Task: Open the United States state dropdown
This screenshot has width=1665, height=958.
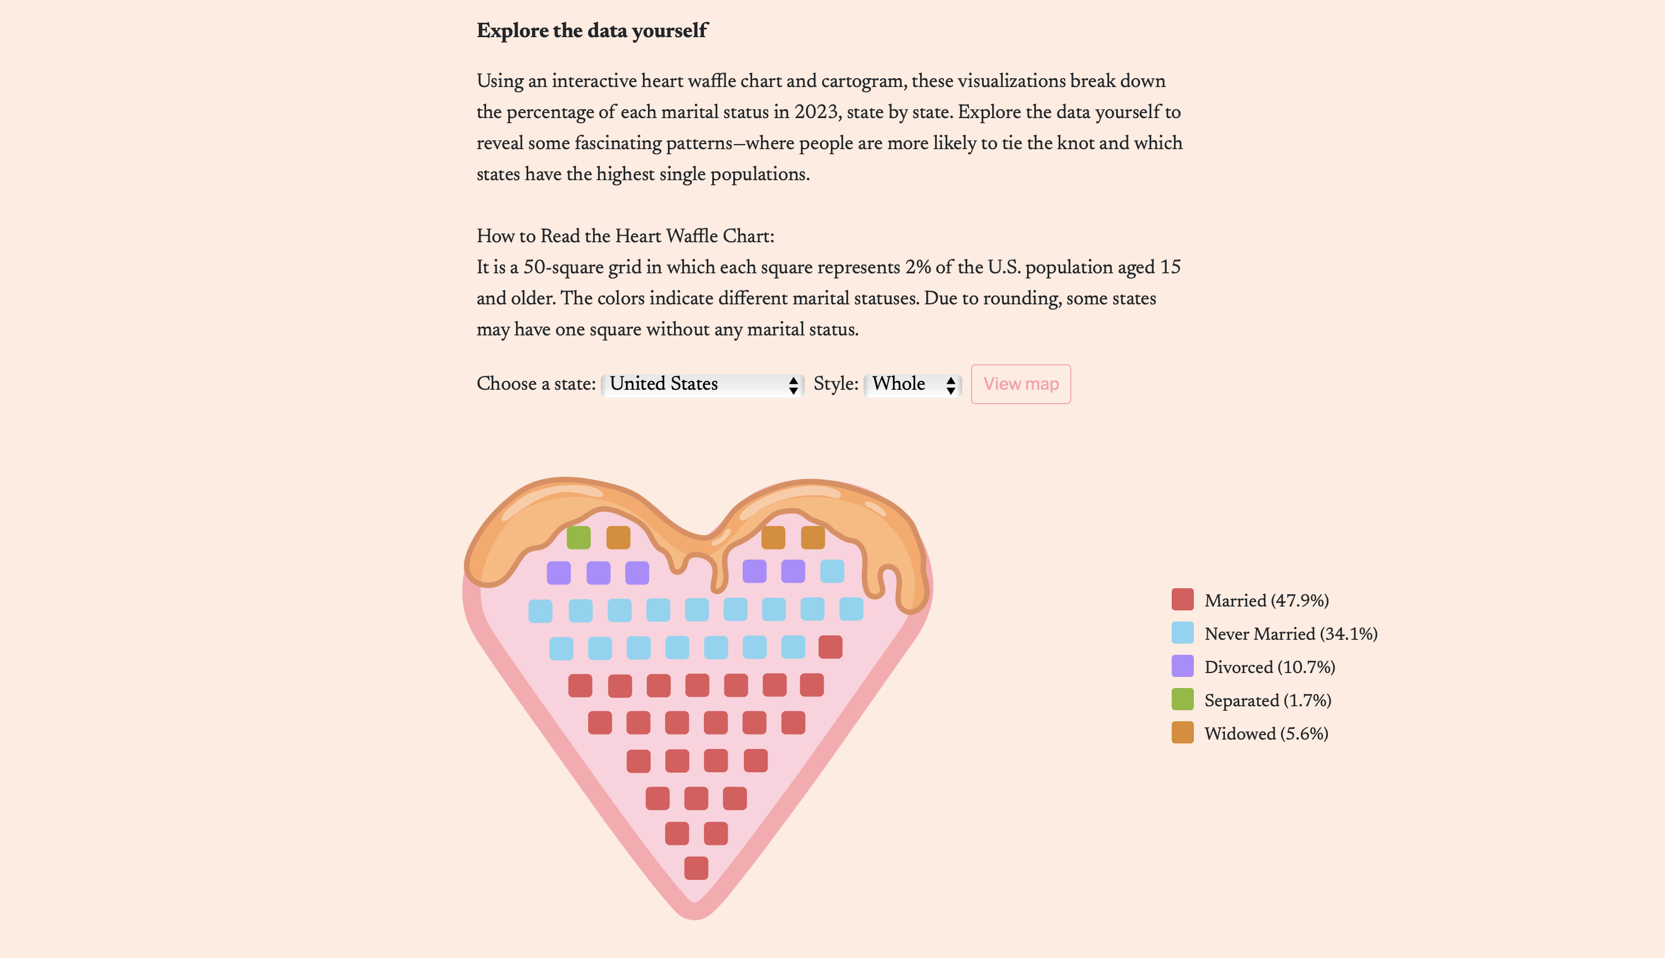Action: [702, 384]
